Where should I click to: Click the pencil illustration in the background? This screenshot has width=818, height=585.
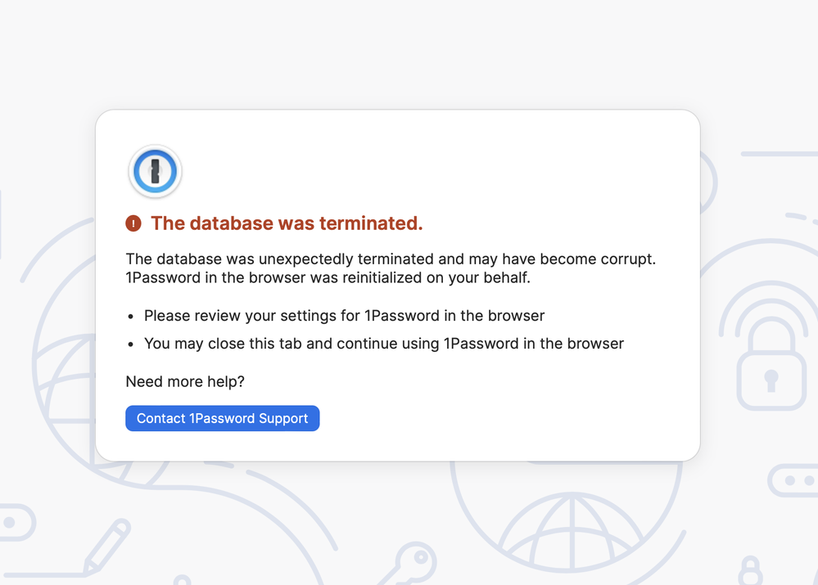(x=107, y=546)
